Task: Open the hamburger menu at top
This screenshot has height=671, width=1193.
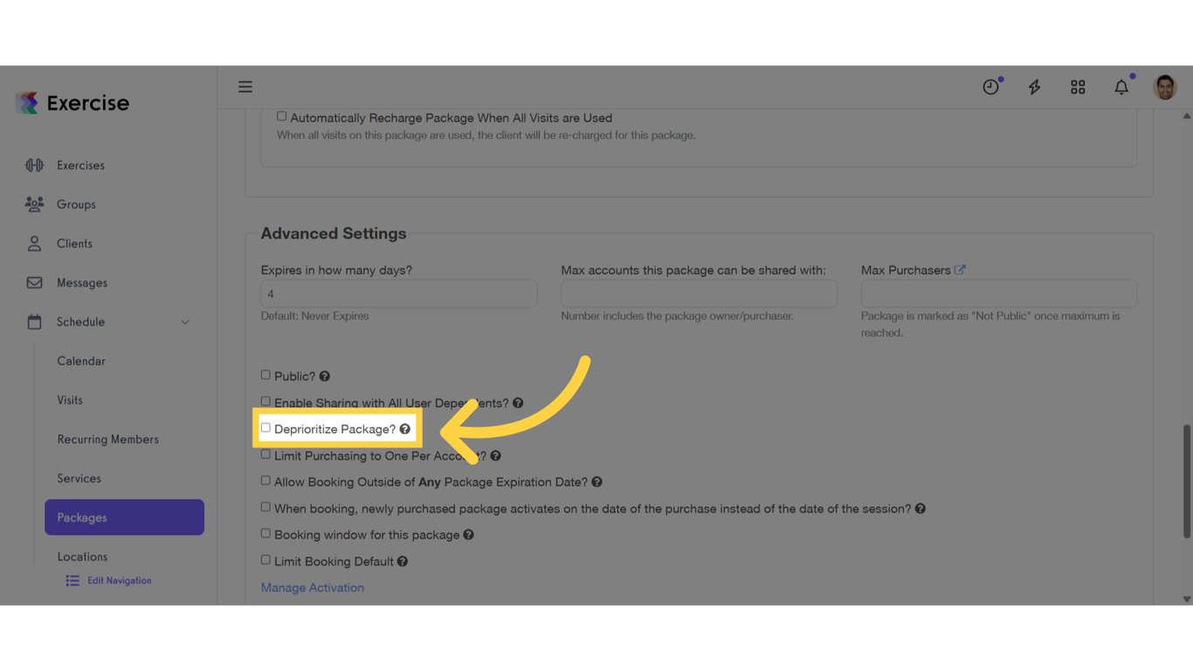Action: [245, 86]
